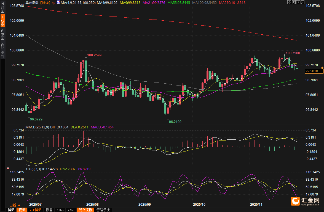Open the MA indicator chart icon
The height and width of the screenshot is (212, 324).
(58, 2)
